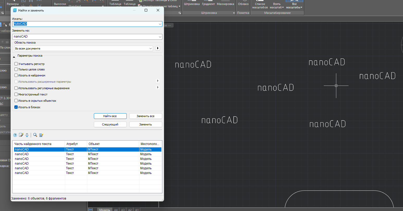Maximize the Найти и заменить dialog
This screenshot has width=403, height=211.
pos(146,10)
